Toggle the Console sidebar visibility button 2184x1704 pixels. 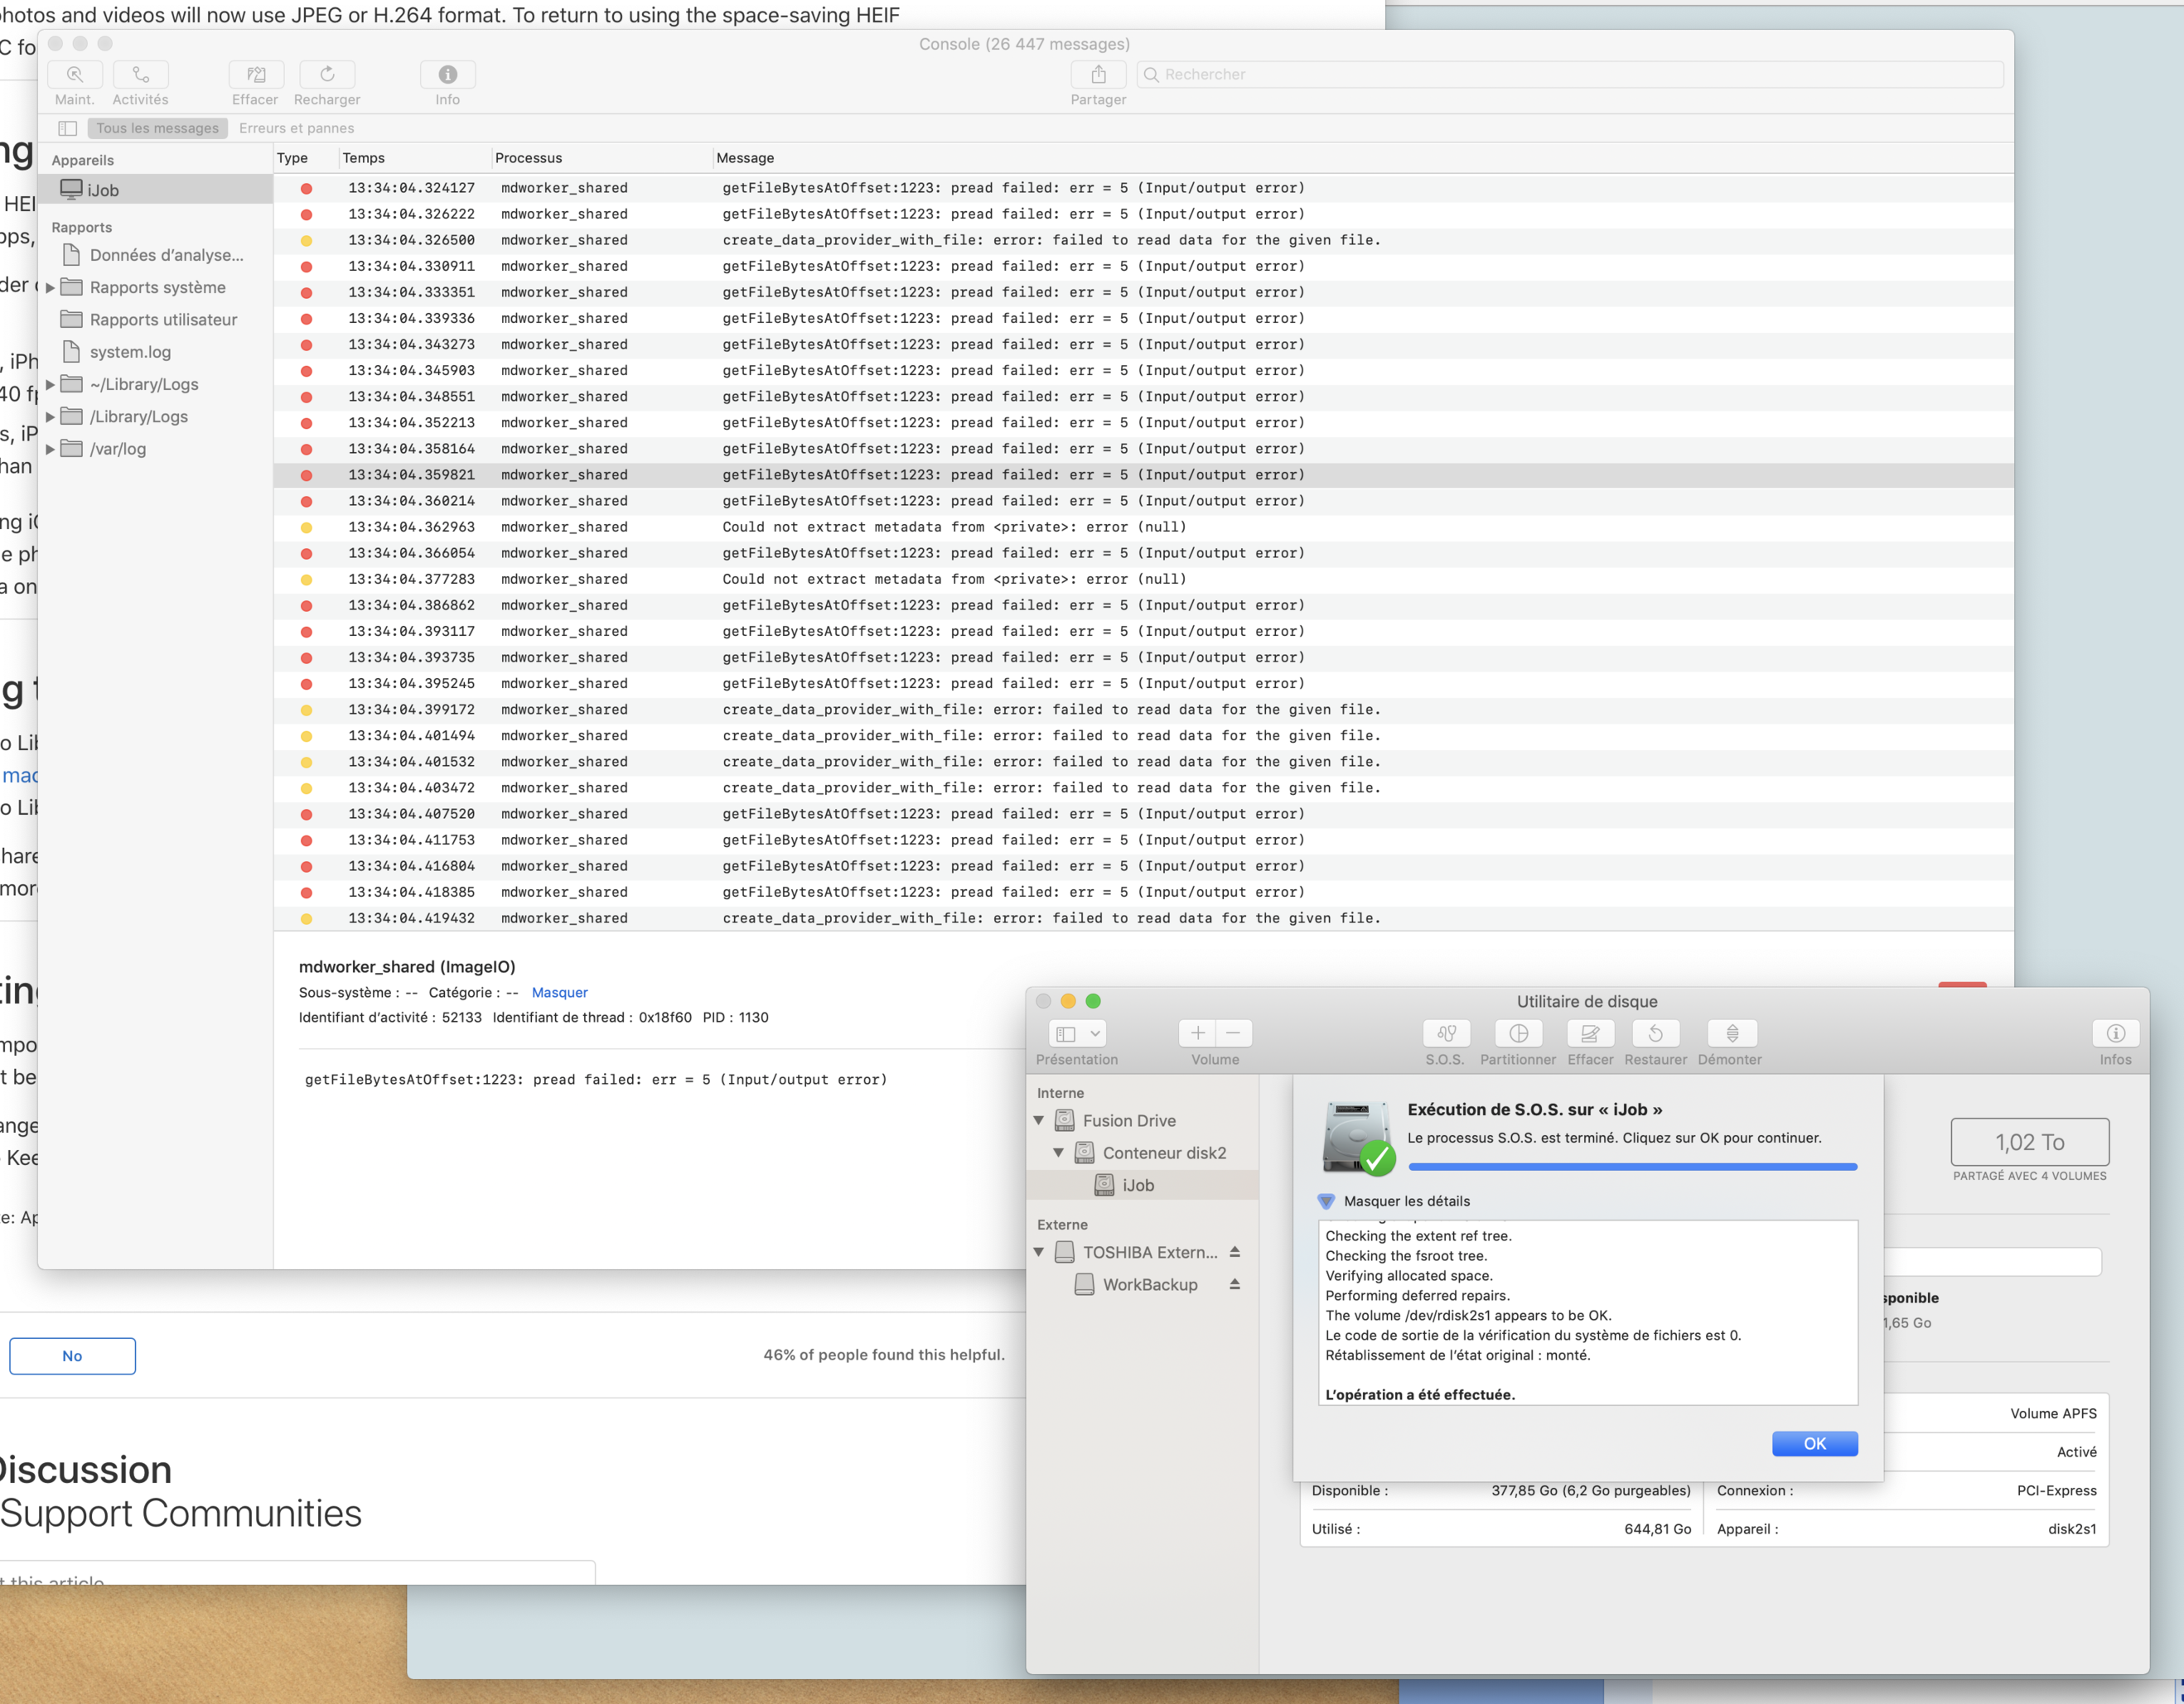point(68,128)
